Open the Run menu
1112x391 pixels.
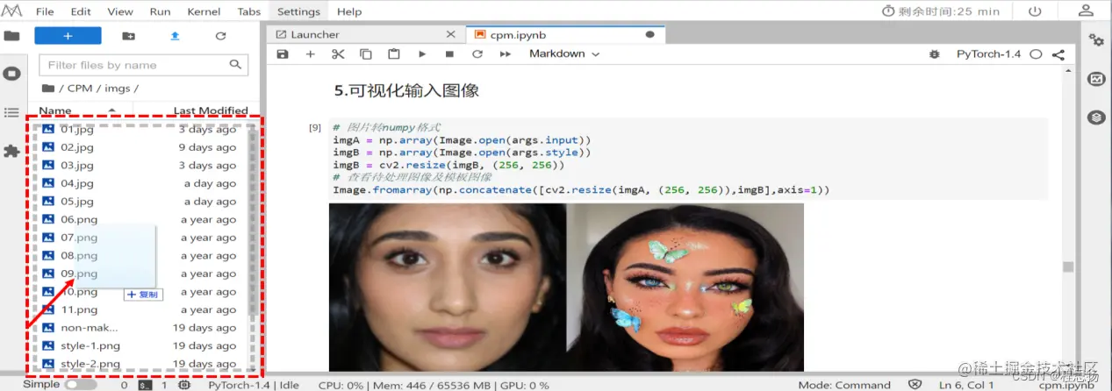pyautogui.click(x=160, y=11)
